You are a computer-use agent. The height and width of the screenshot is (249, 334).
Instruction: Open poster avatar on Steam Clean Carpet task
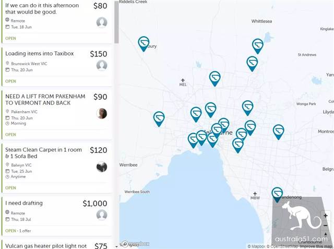tap(102, 167)
